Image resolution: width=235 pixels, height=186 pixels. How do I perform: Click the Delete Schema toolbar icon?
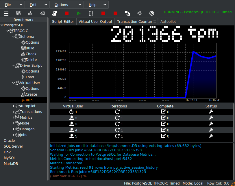(x=42, y=14)
